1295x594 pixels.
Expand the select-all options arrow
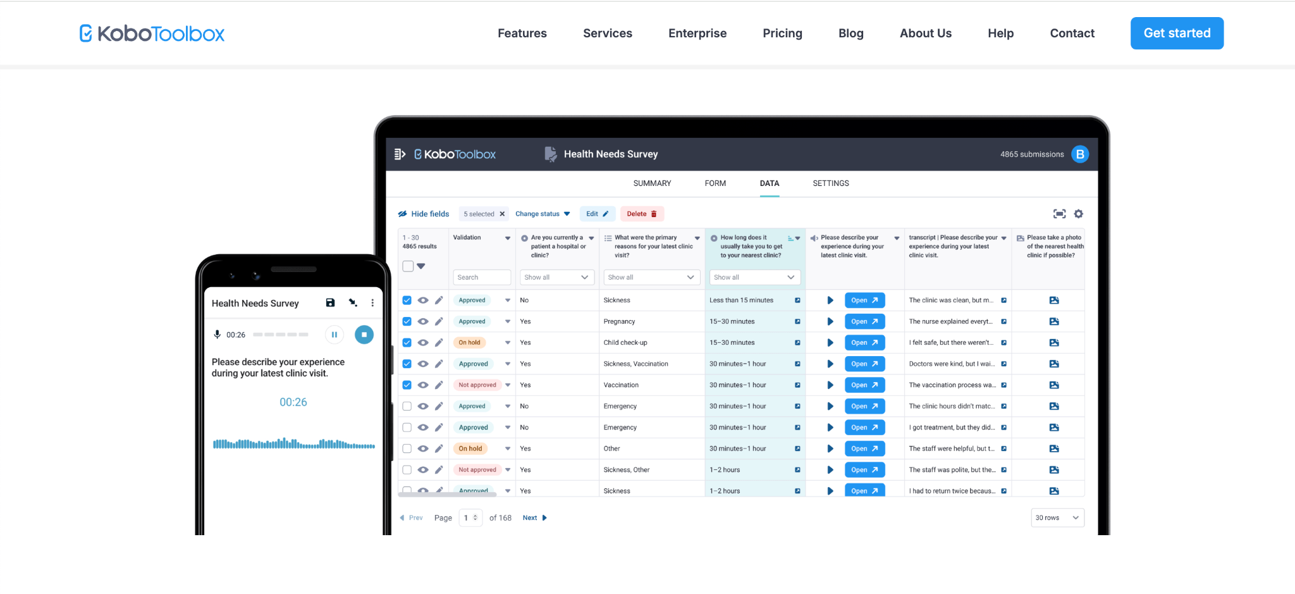[421, 266]
